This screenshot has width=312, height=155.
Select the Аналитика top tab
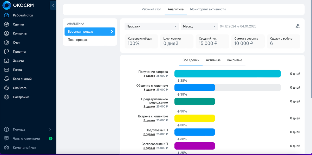pyautogui.click(x=176, y=9)
